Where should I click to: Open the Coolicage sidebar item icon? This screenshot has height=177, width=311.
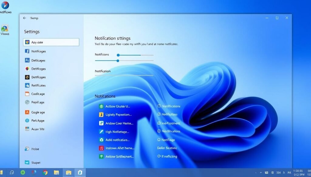pyautogui.click(x=27, y=94)
